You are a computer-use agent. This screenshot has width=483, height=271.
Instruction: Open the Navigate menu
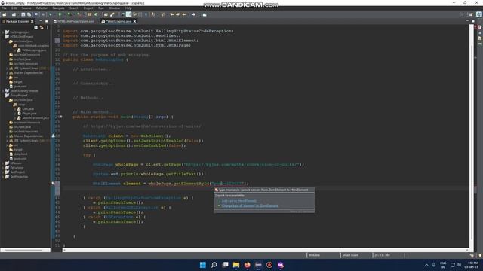58,8
